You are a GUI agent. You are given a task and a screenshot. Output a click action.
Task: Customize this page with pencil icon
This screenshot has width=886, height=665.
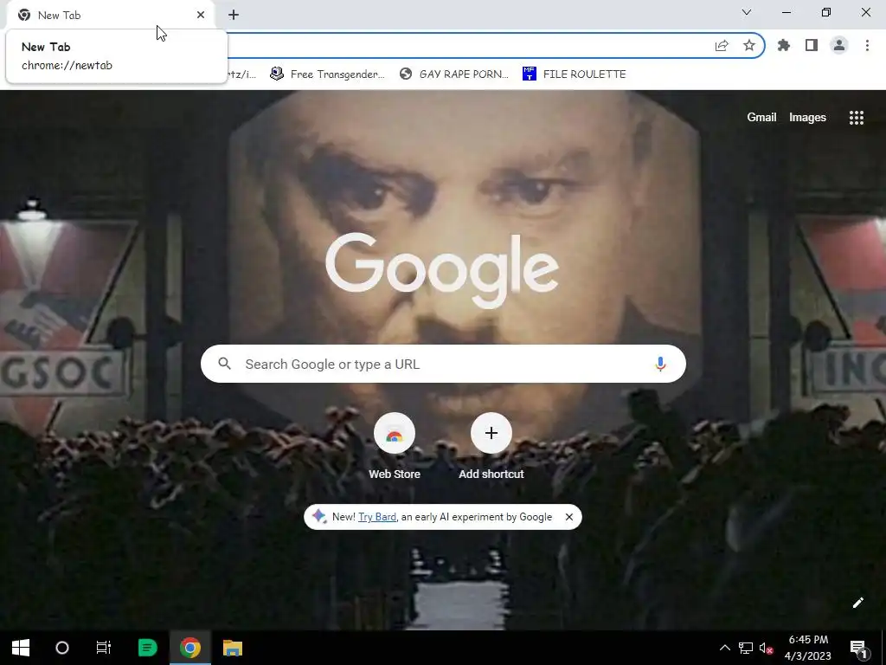[x=857, y=603]
